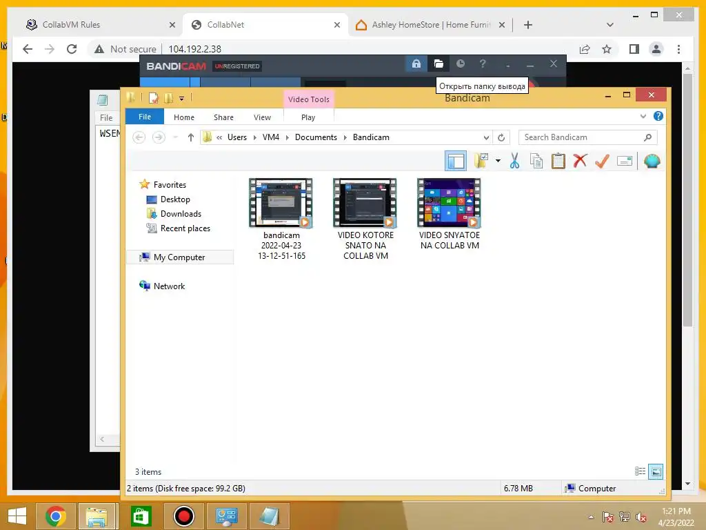Open the Windows Start button
Viewport: 706px width, 530px height.
(17, 516)
